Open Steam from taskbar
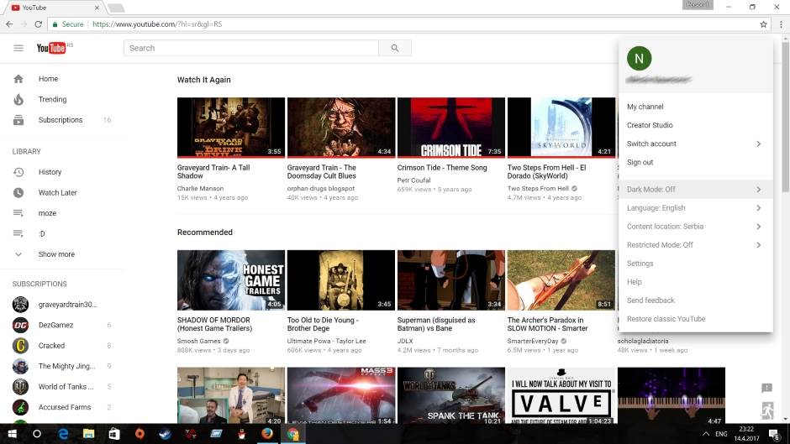The width and height of the screenshot is (790, 444). pyautogui.click(x=165, y=433)
